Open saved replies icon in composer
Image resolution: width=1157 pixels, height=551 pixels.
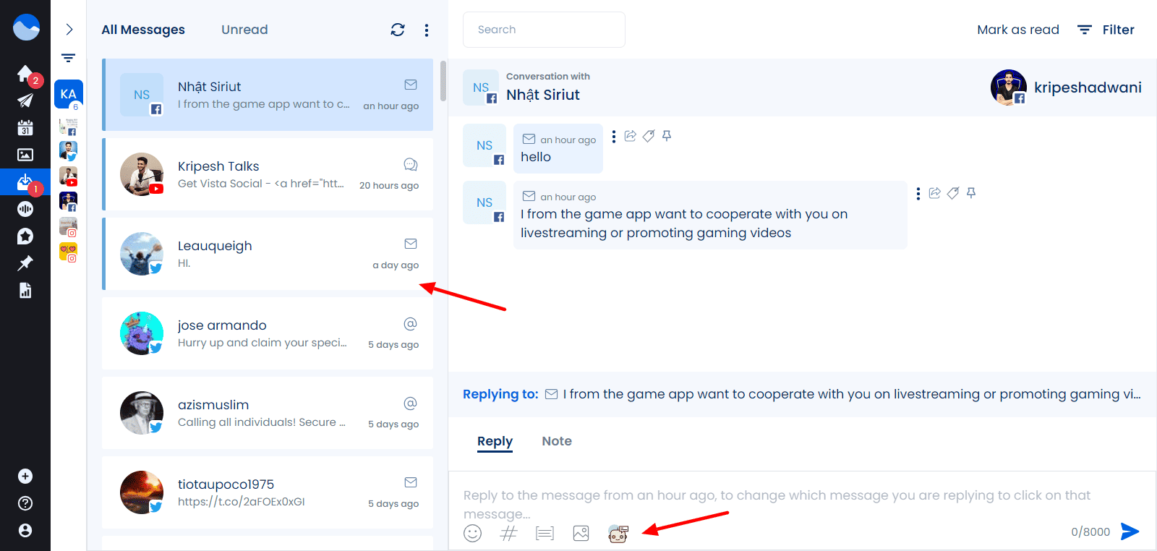(545, 534)
